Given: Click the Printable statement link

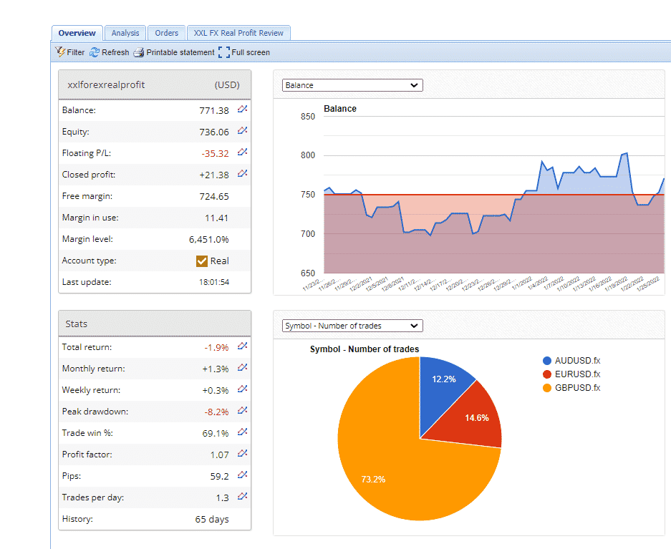Looking at the screenshot, I should [174, 52].
